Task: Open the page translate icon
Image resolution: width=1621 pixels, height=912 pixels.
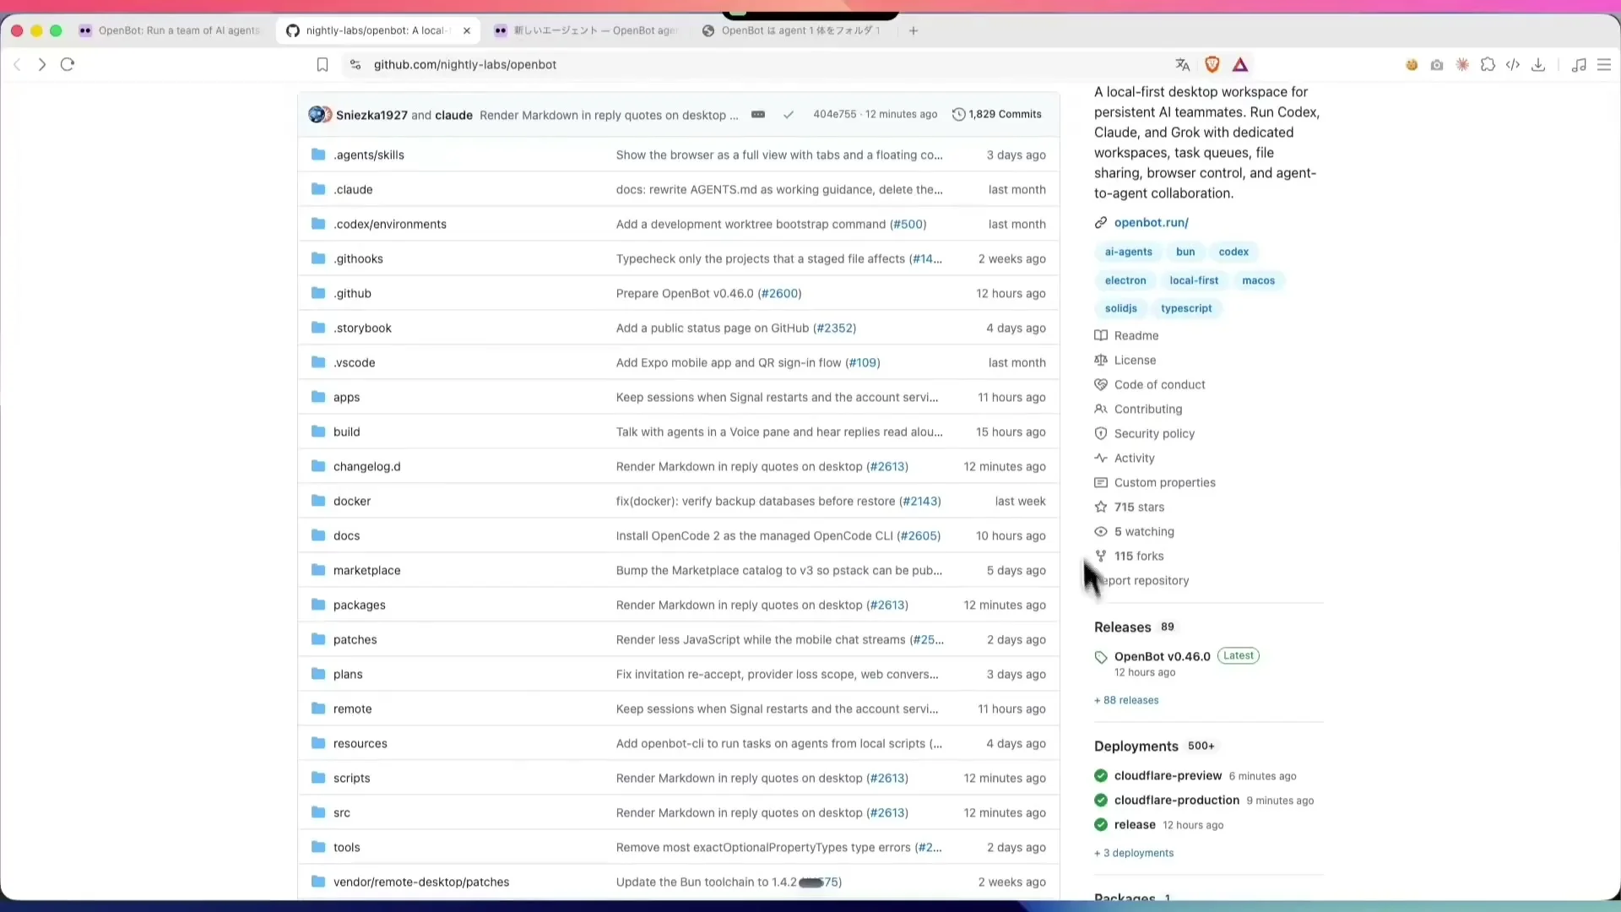Action: pyautogui.click(x=1182, y=64)
